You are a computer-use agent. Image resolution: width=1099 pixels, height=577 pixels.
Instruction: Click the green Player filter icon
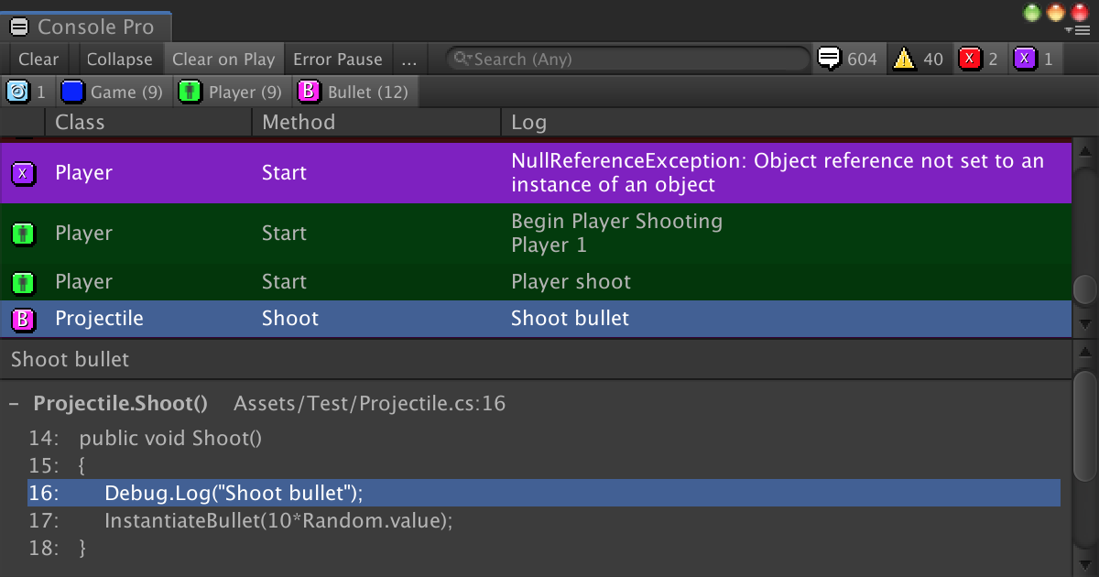point(190,92)
